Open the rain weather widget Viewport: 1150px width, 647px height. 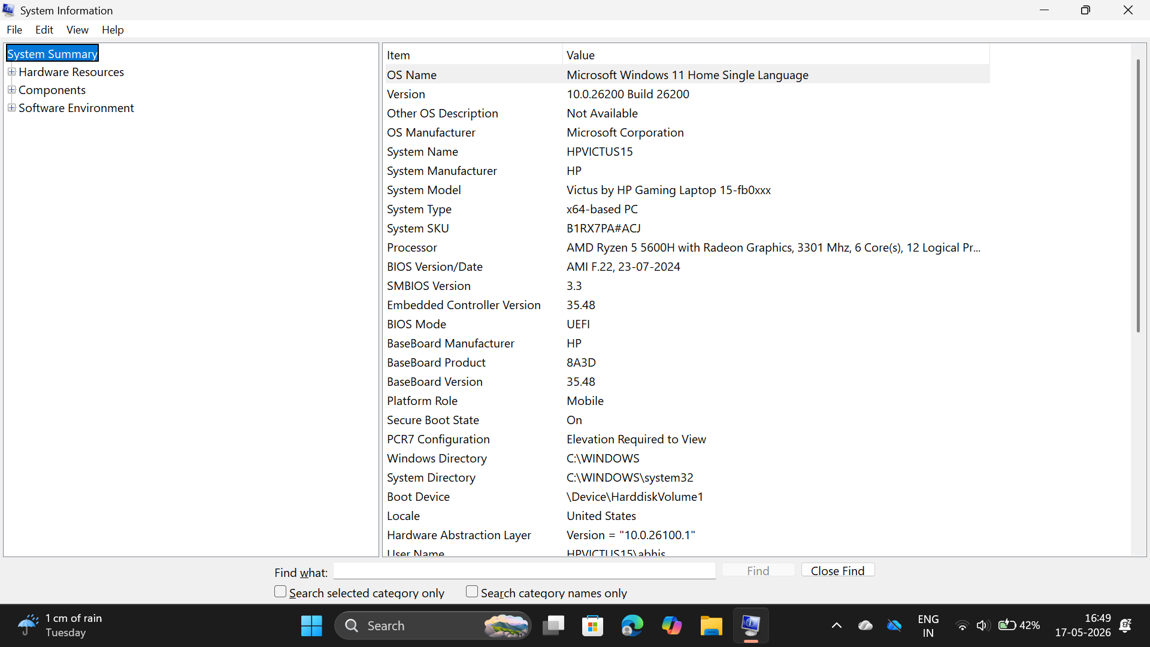click(x=60, y=625)
